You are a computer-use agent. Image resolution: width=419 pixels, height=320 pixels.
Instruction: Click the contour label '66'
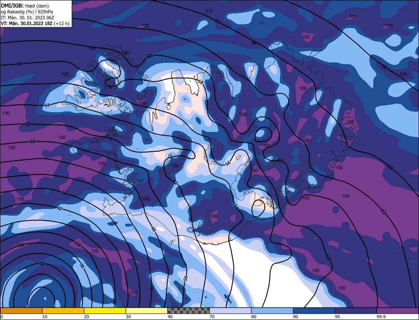384,67
